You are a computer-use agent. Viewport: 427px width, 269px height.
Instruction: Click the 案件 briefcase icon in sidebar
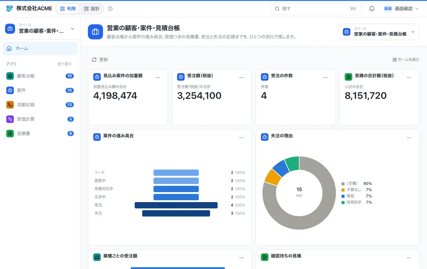tap(10, 90)
